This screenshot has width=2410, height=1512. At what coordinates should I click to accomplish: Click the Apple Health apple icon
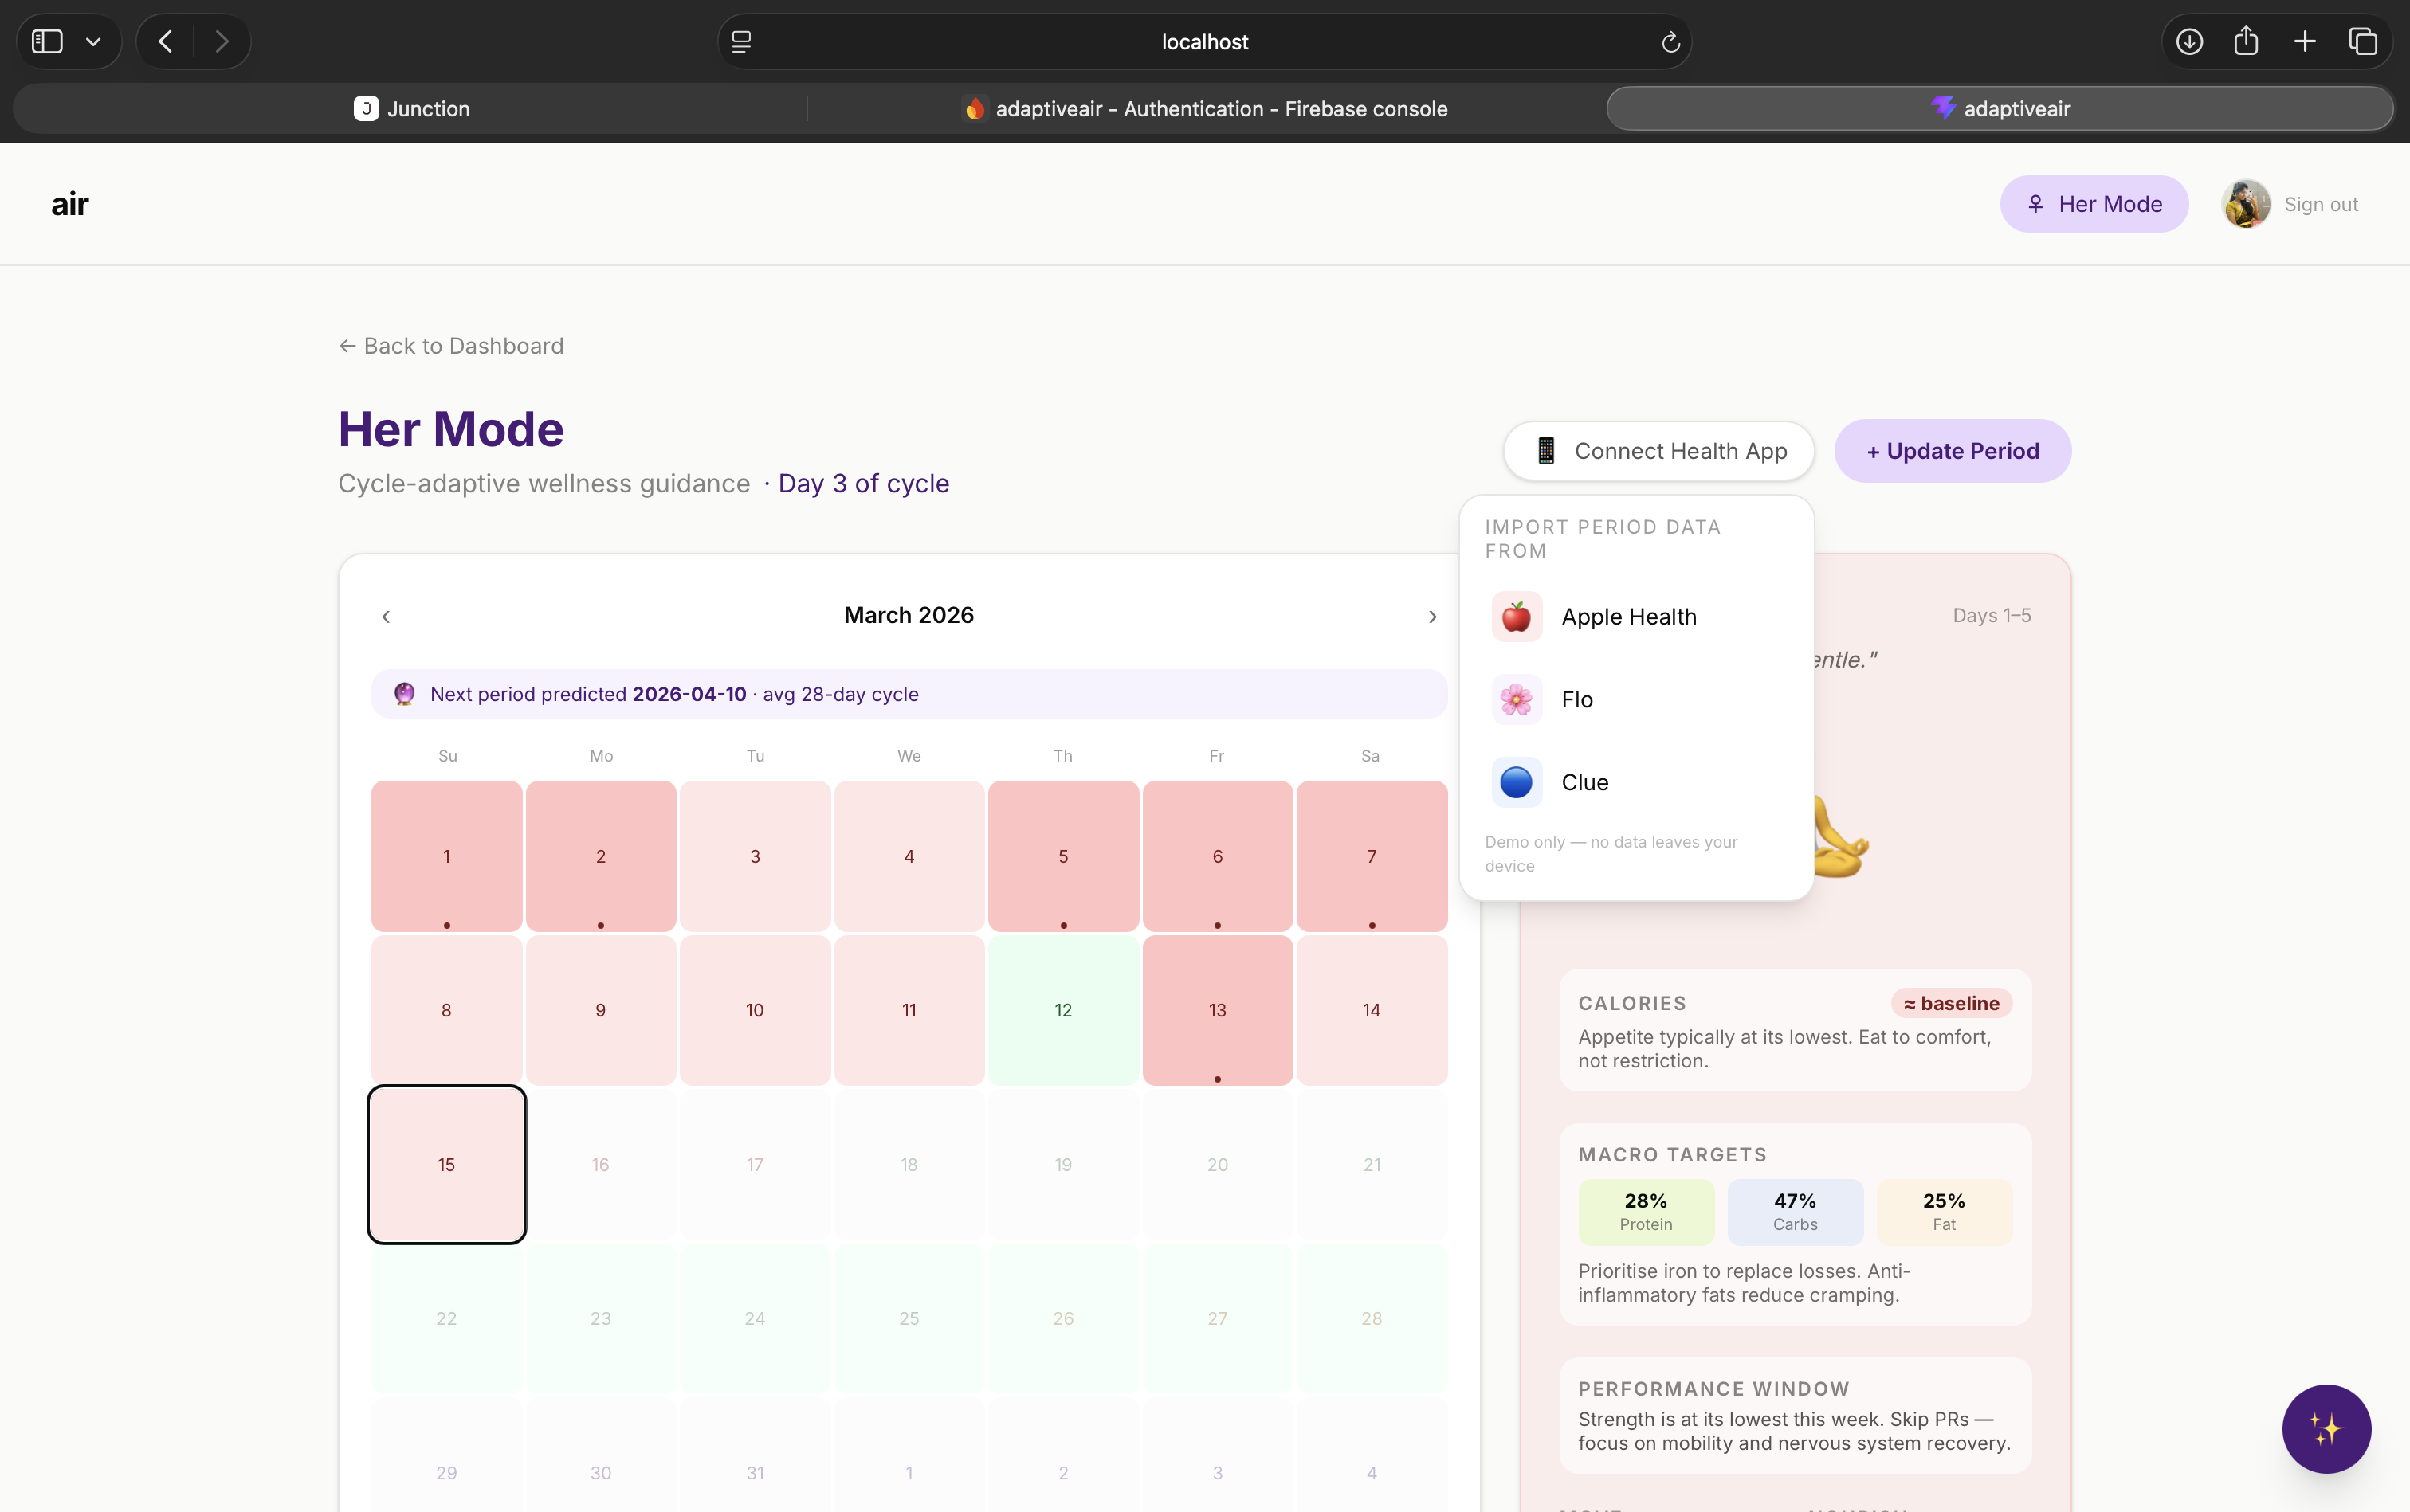[x=1516, y=616]
